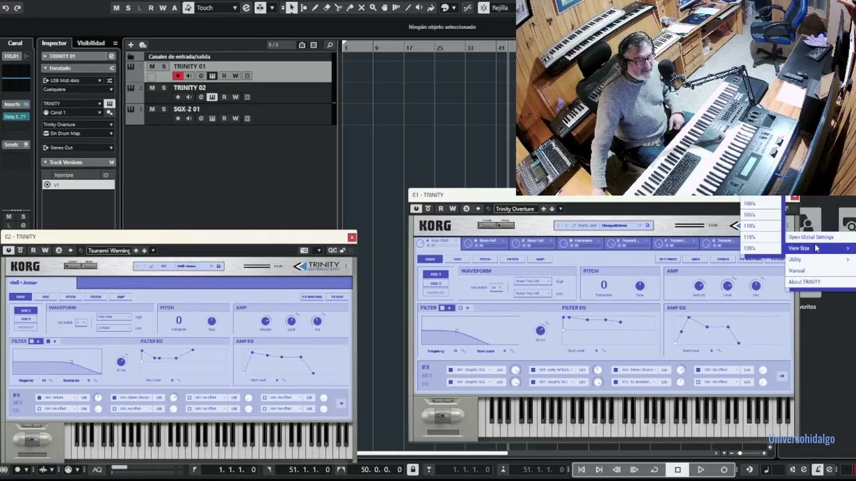This screenshot has width=856, height=481.
Task: Toggle monitor on SGX-2 01 track
Action: point(189,118)
